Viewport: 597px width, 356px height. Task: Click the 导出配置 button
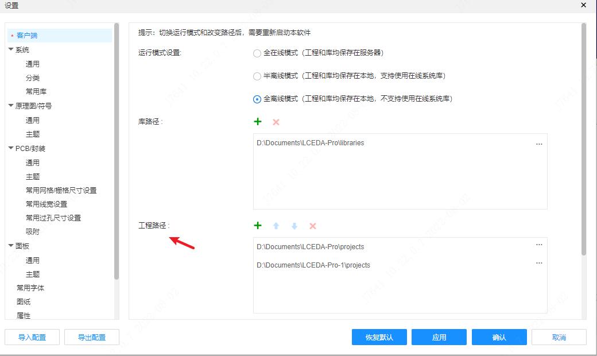click(x=92, y=337)
